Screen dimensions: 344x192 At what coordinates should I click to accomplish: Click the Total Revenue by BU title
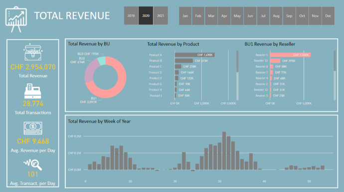pyautogui.click(x=89, y=44)
